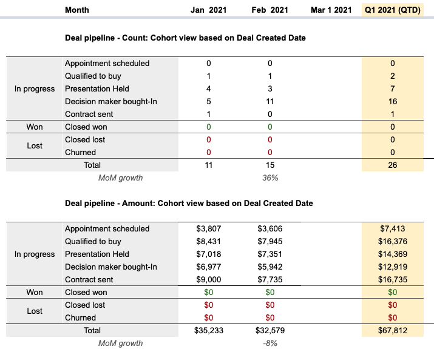This screenshot has width=434, height=352.
Task: Click the $16,376 Qualified to buy QTD cell
Action: [393, 242]
